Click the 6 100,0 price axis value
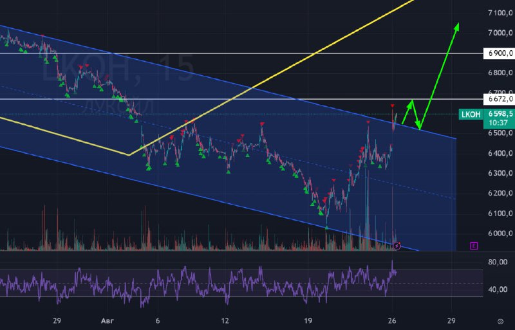 point(500,214)
